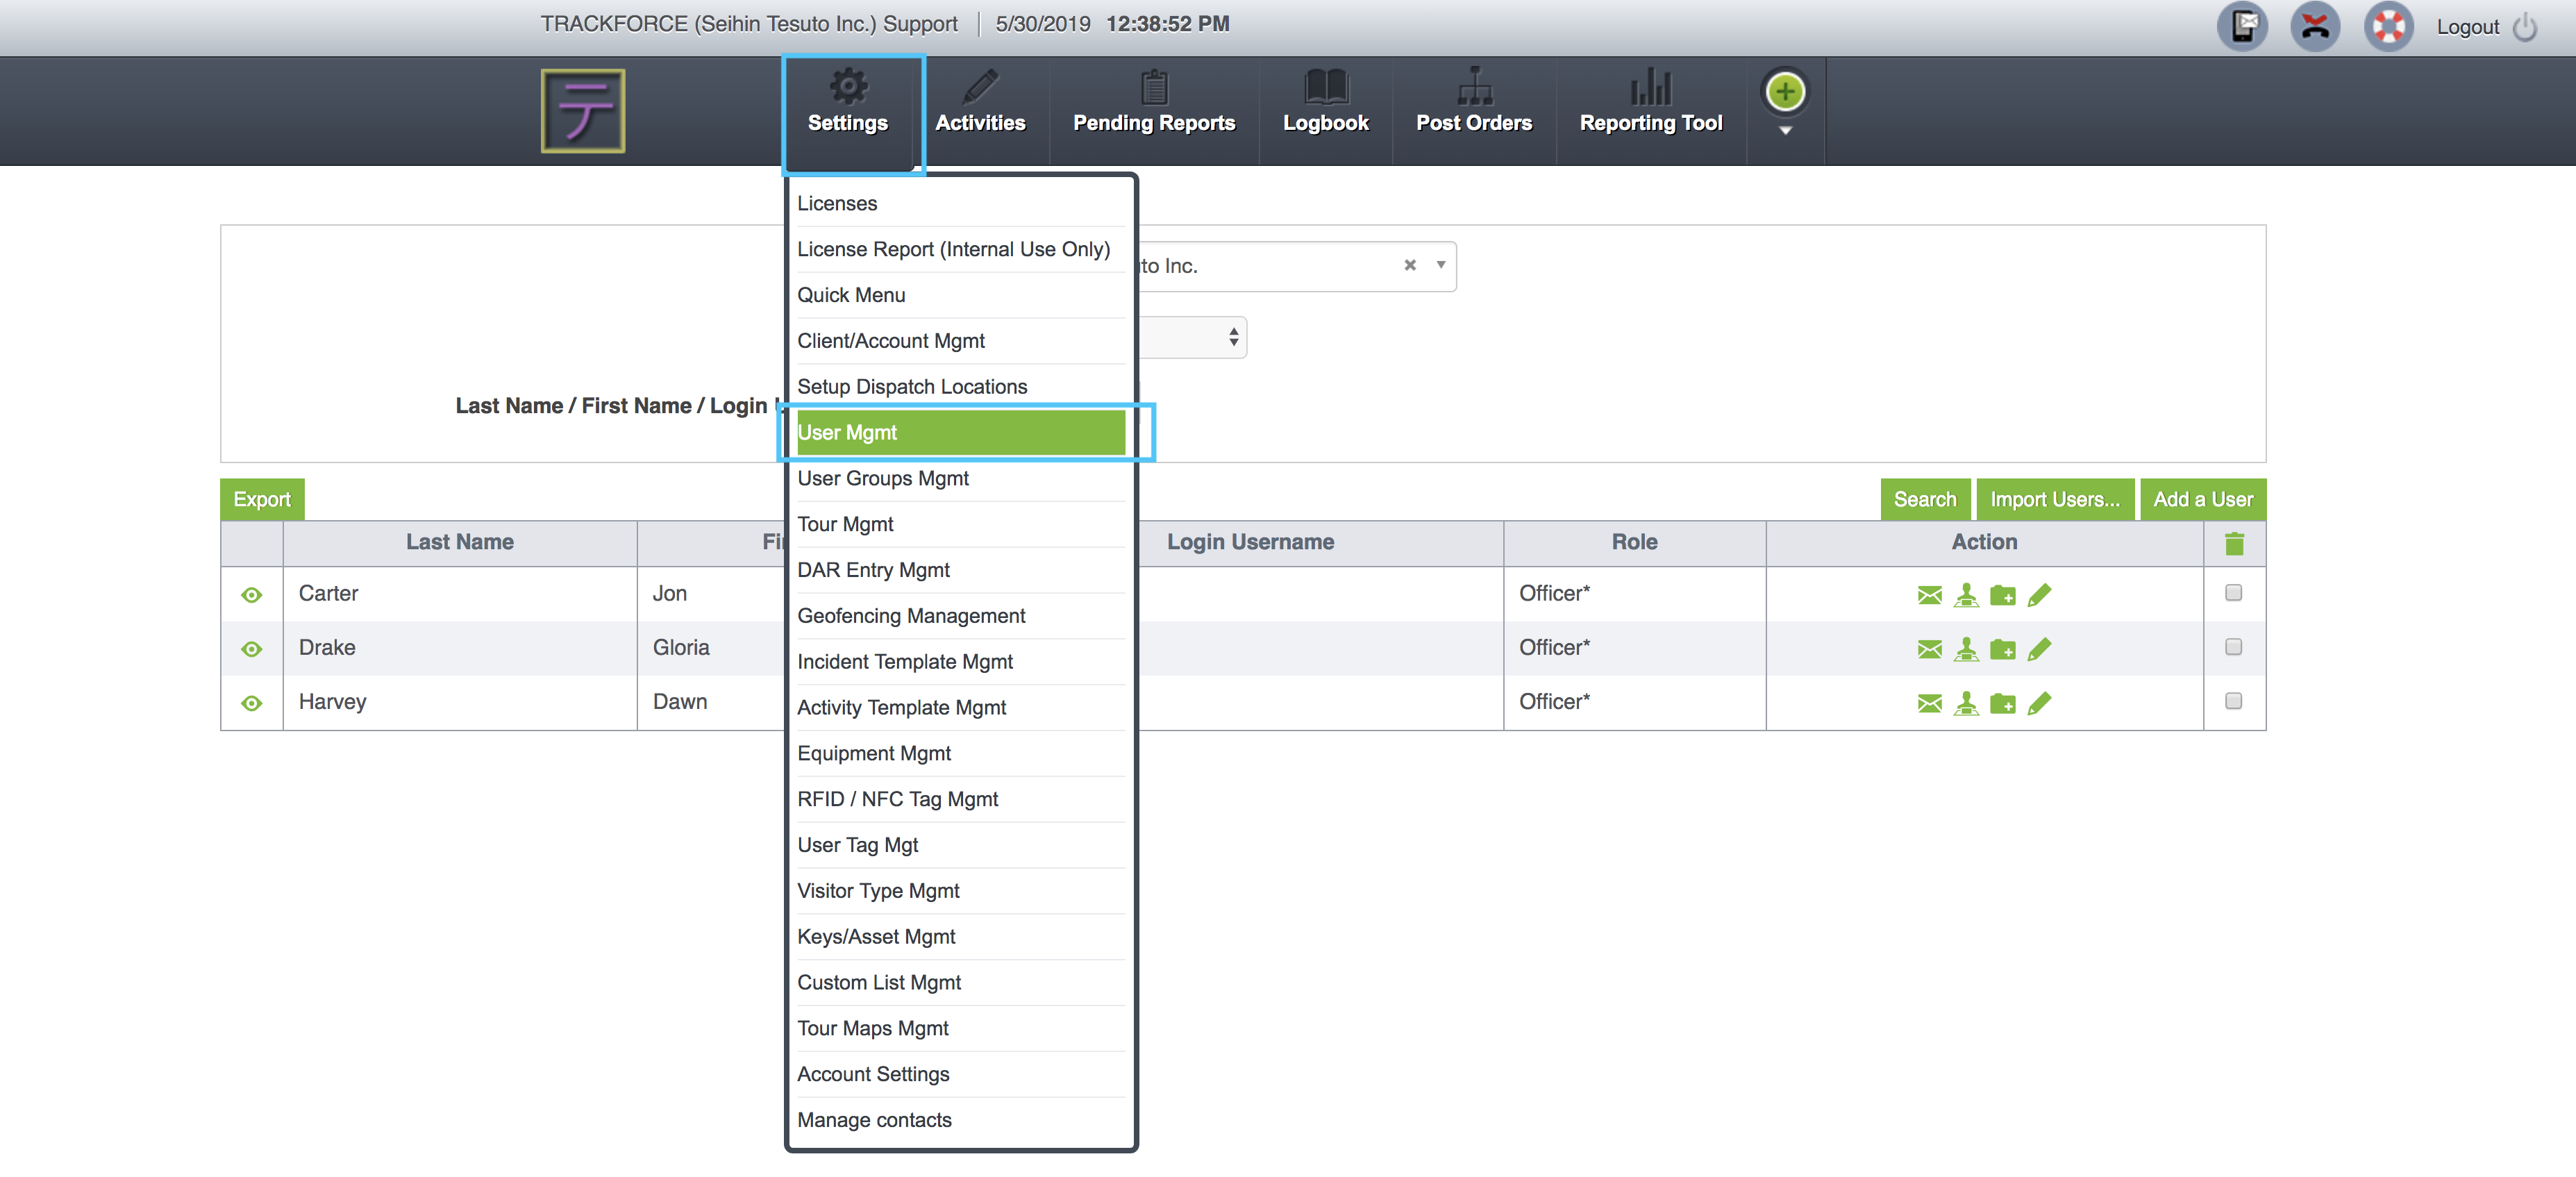Viewport: 2576px width, 1177px height.
Task: Click the trash delete icon in table header
Action: 2234,543
